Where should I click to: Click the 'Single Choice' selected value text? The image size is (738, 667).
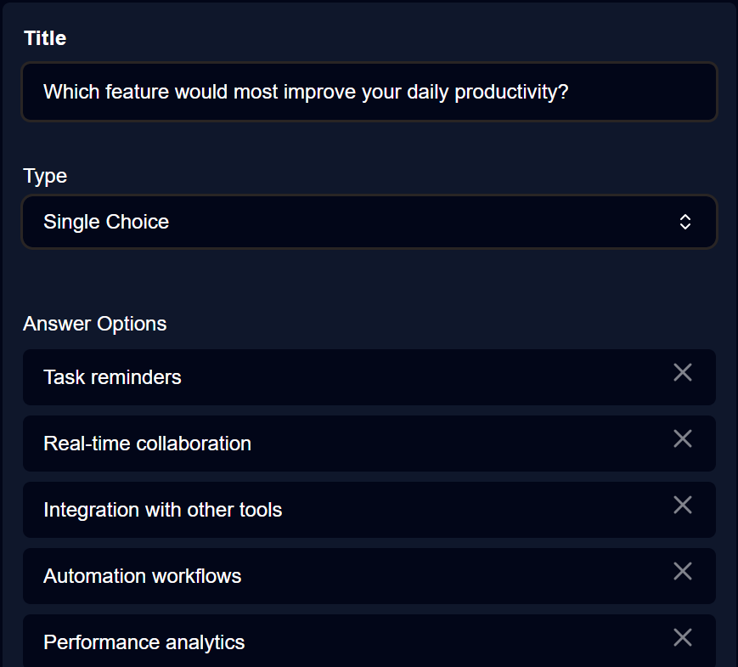pyautogui.click(x=106, y=222)
